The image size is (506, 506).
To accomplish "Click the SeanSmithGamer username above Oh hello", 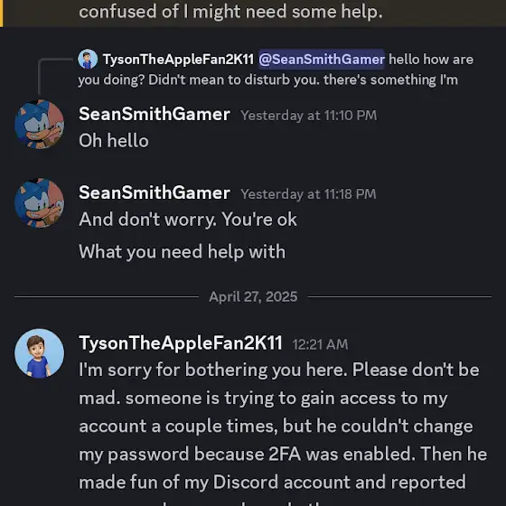I will (x=155, y=114).
